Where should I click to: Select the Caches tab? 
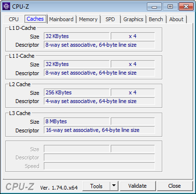(x=35, y=19)
